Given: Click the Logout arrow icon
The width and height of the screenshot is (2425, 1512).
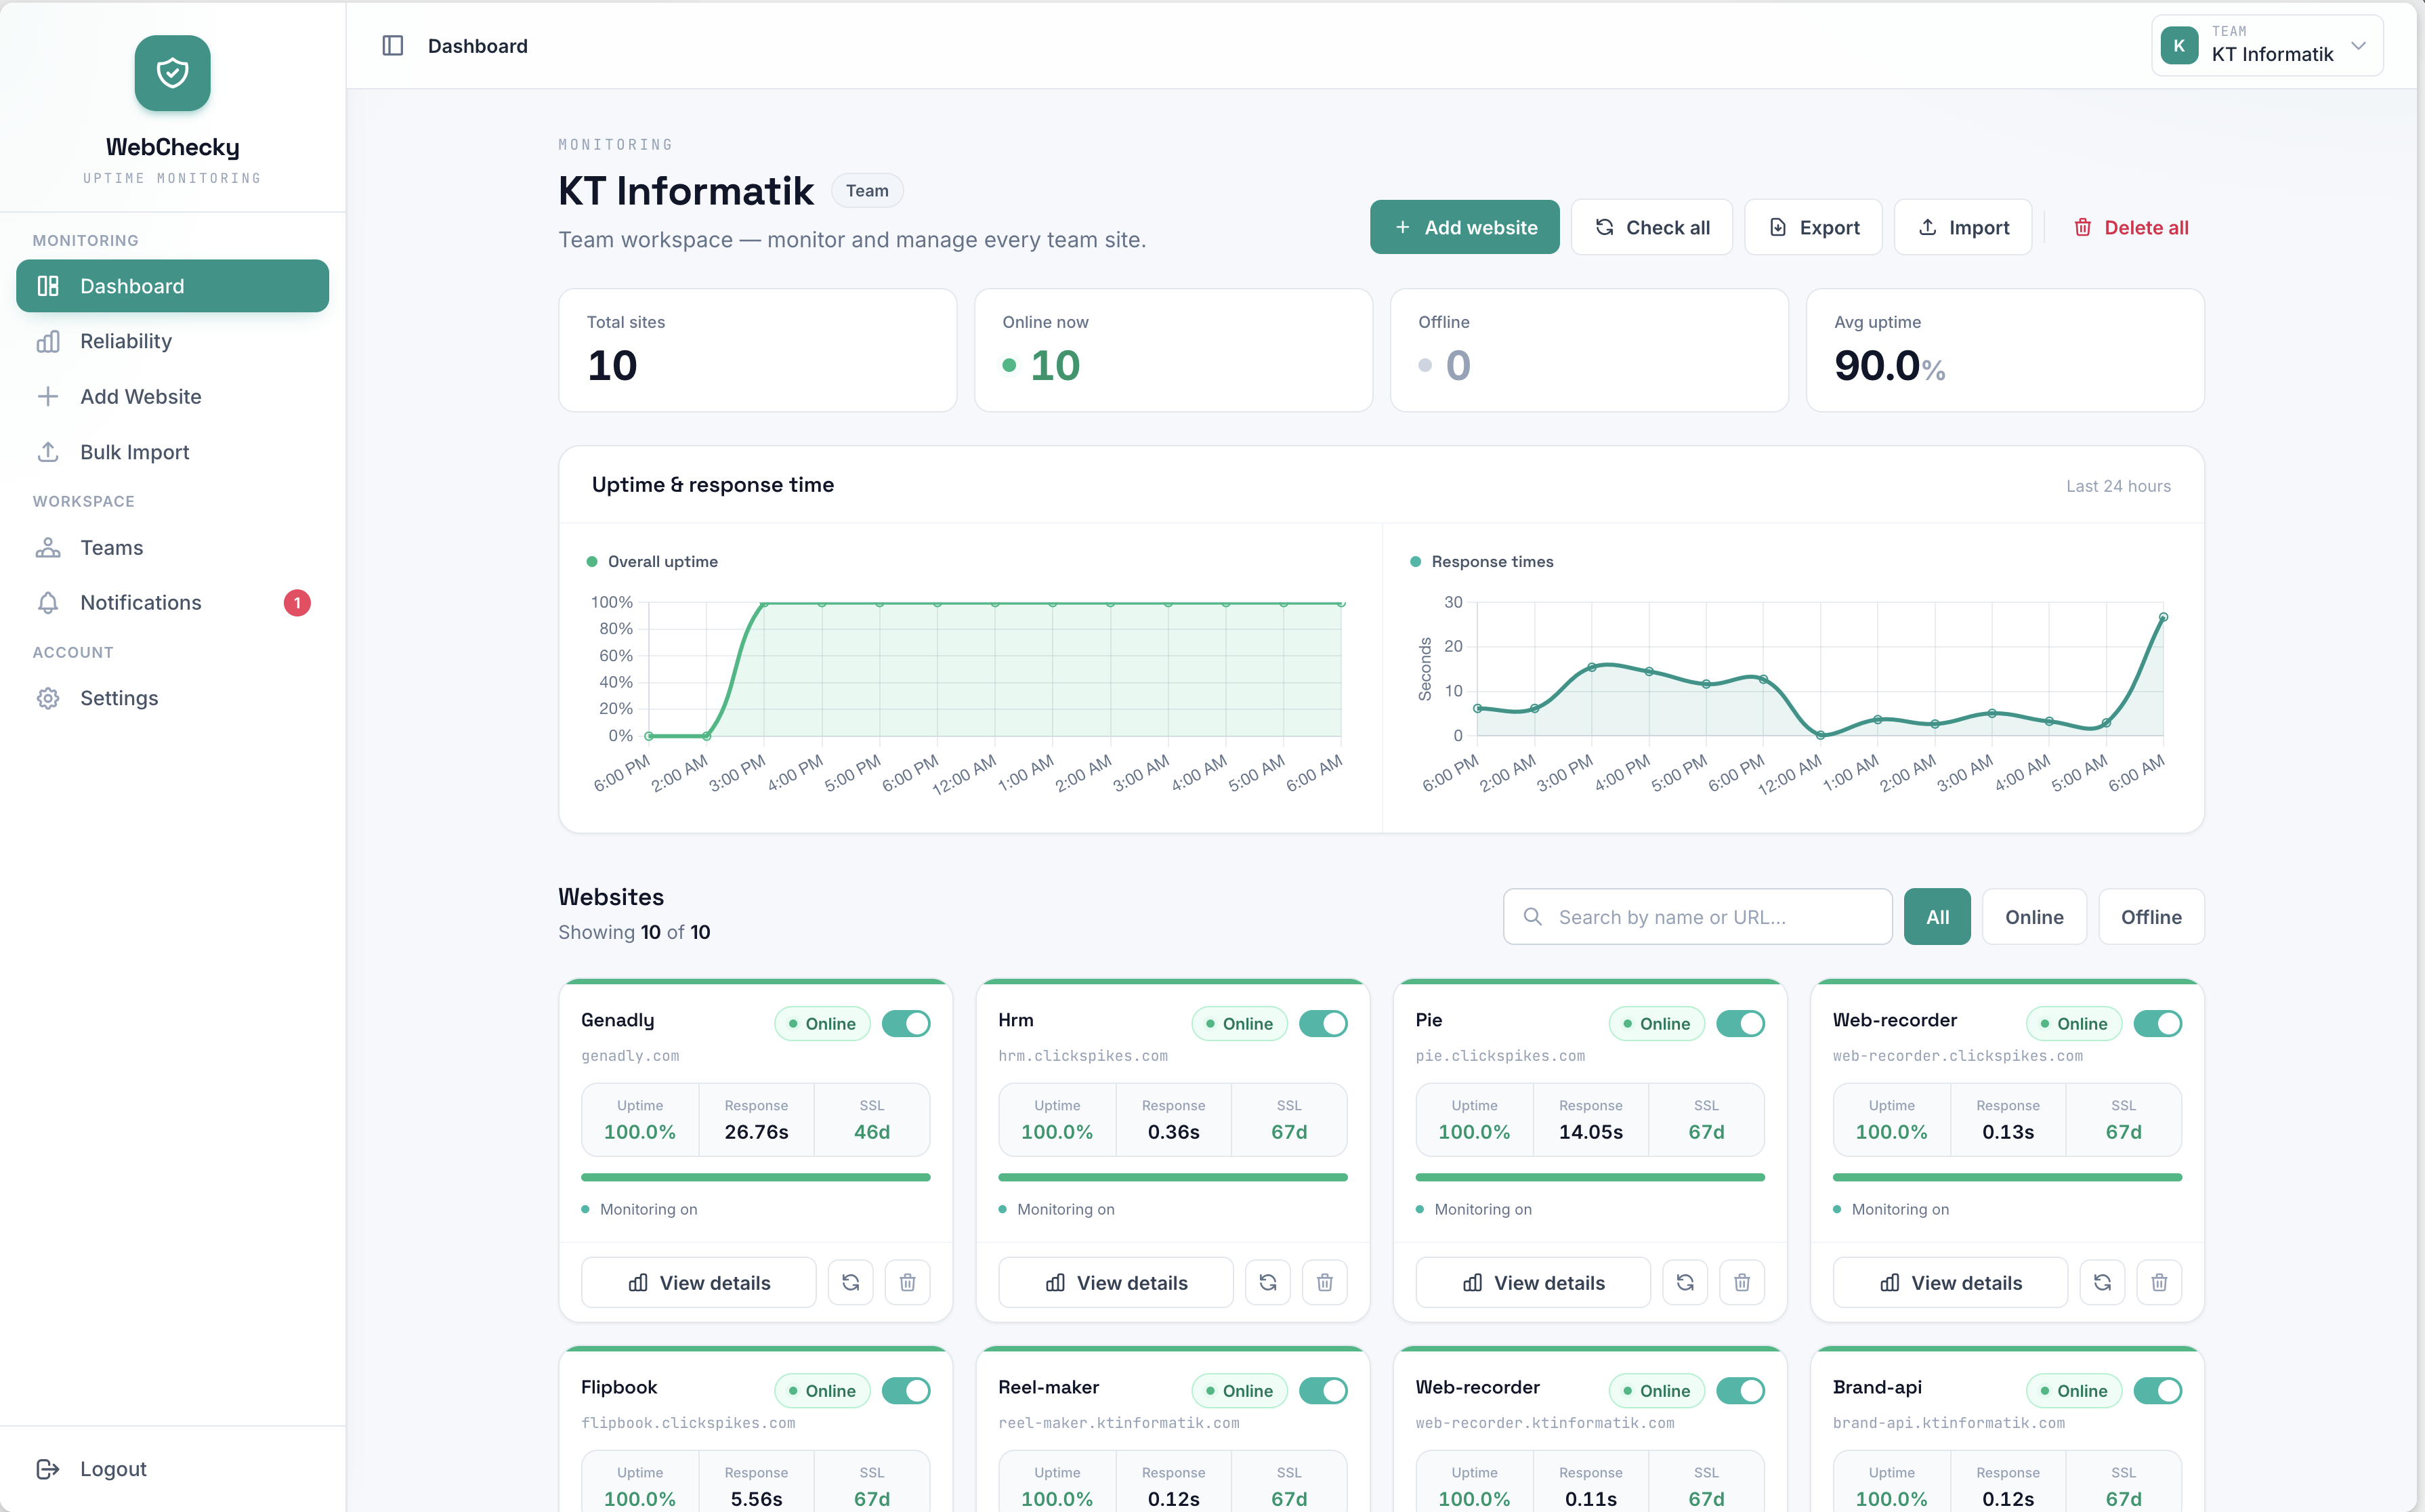Looking at the screenshot, I should tap(48, 1469).
